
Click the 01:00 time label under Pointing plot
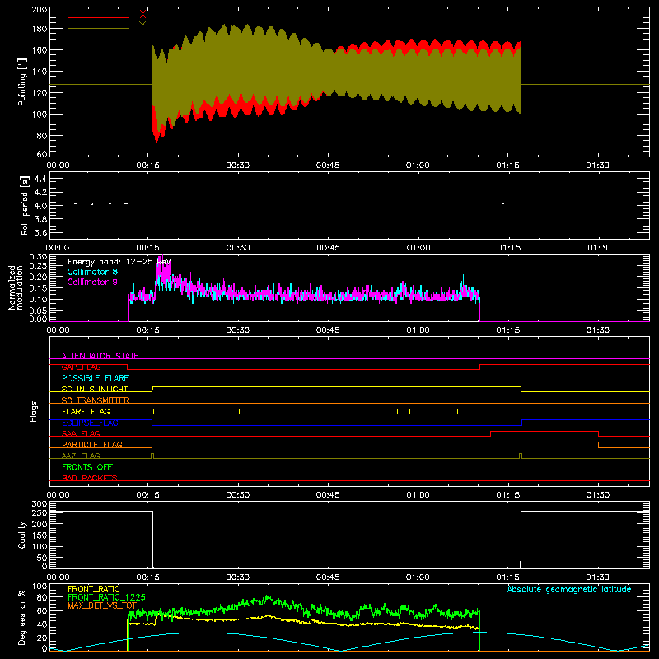[418, 166]
